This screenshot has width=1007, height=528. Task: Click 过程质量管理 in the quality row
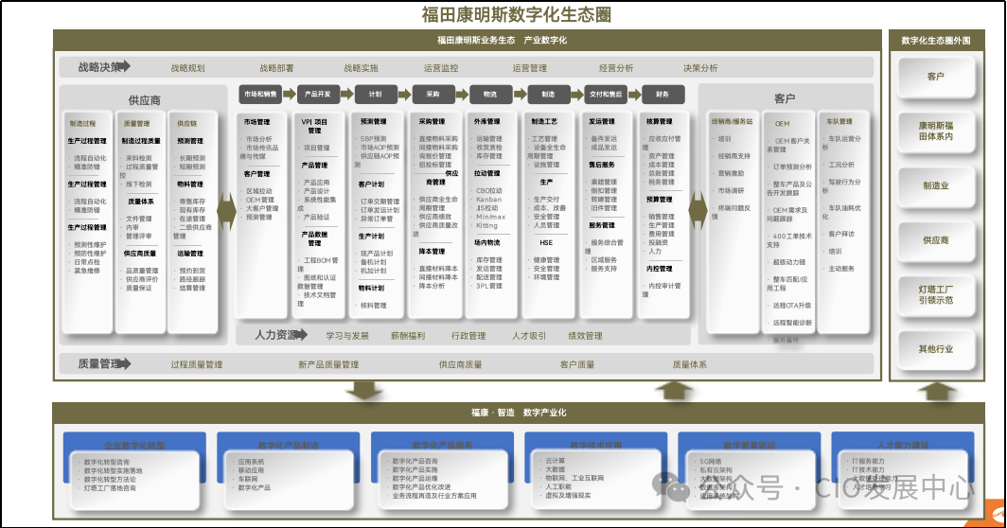197,365
